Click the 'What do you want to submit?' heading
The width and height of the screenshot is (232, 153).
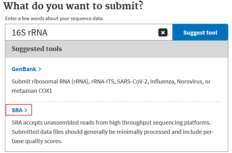tap(73, 6)
